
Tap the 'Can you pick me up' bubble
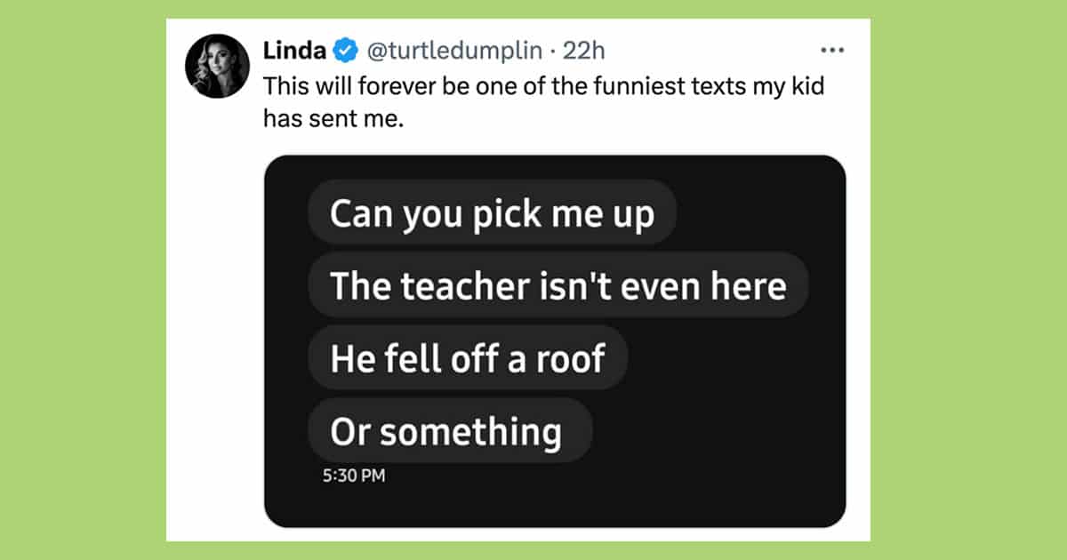pos(492,213)
